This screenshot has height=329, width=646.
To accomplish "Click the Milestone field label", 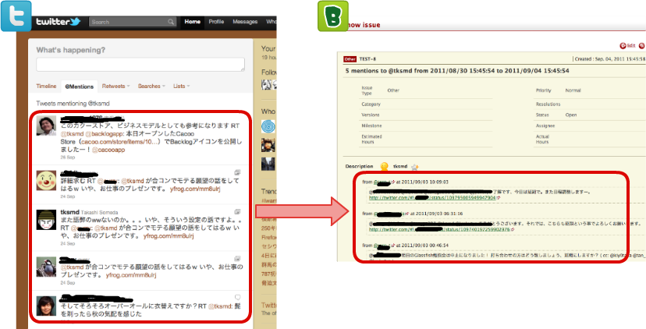I will pos(371,126).
